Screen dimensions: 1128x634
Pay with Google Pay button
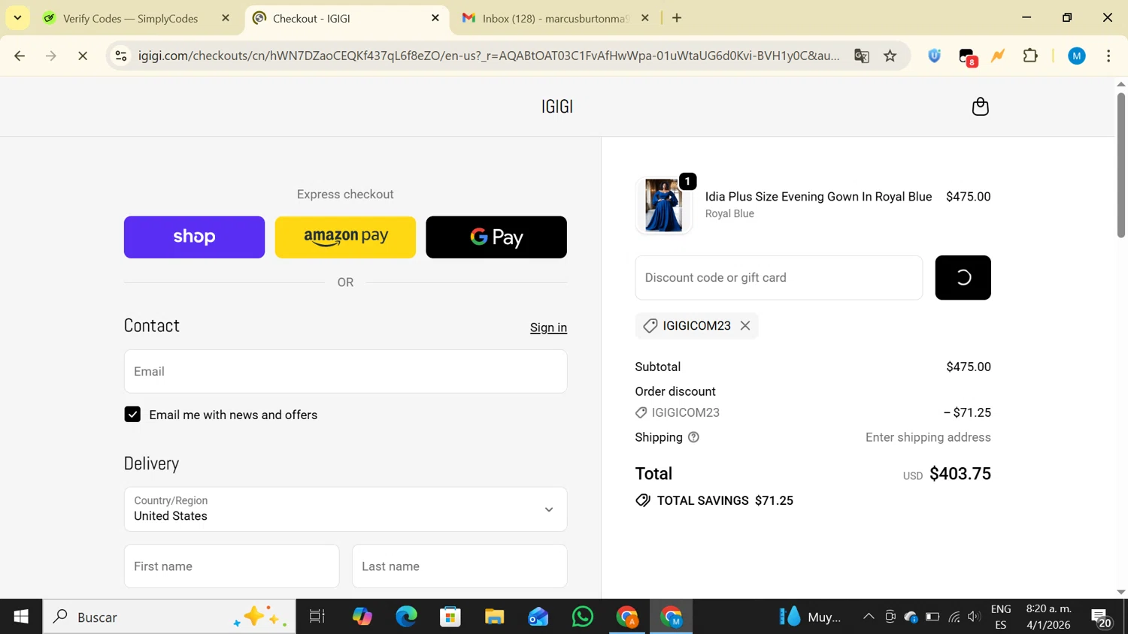click(x=496, y=237)
